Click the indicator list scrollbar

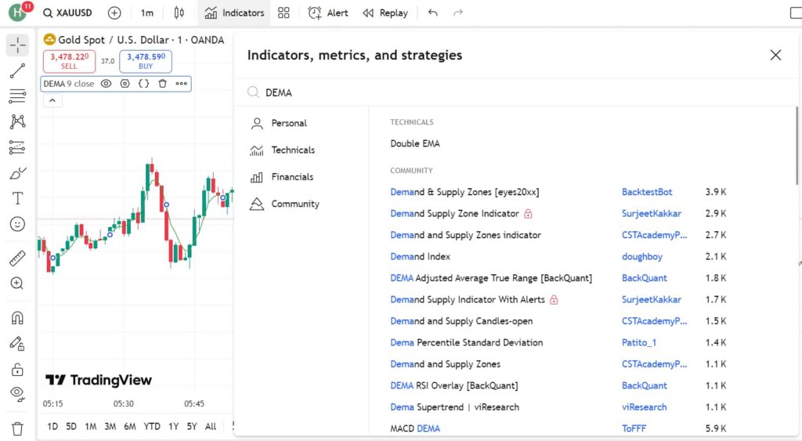[797, 146]
